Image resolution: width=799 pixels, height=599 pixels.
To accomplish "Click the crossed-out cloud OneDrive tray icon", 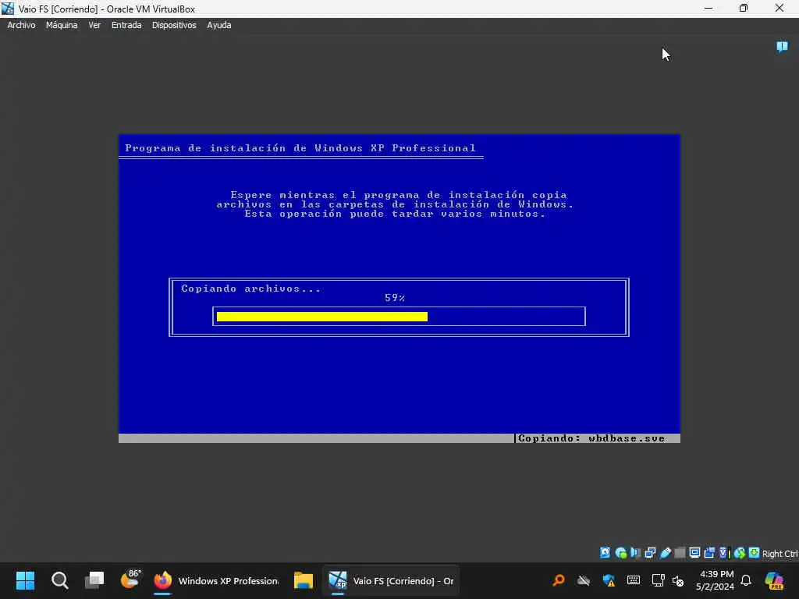I will [584, 580].
